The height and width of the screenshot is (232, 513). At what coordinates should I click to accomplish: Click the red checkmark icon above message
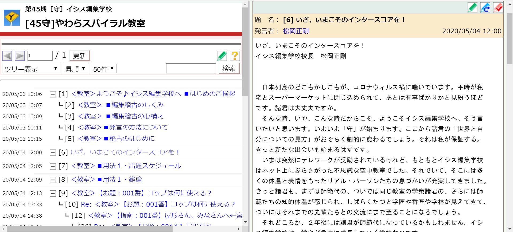(498, 7)
